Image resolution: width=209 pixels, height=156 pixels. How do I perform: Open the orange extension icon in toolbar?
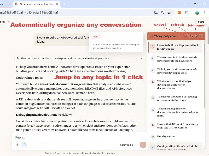tap(179, 12)
